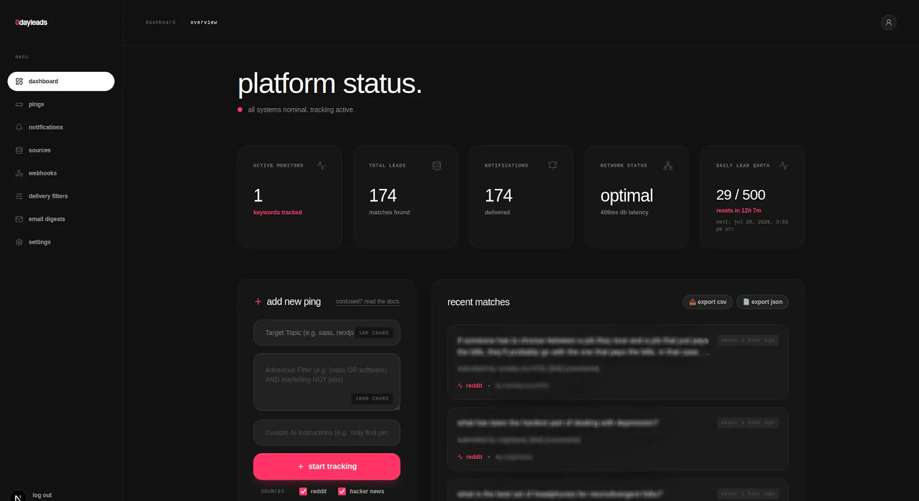Screen dimensions: 919x501
Task: Toggle the hacker news source checkbox
Action: tap(342, 491)
